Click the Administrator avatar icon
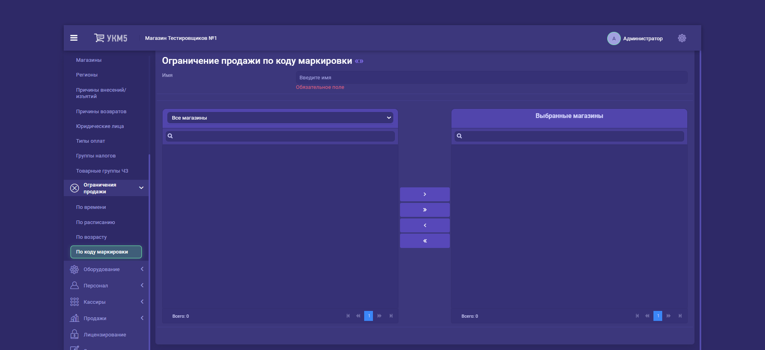The height and width of the screenshot is (350, 765). click(x=614, y=38)
